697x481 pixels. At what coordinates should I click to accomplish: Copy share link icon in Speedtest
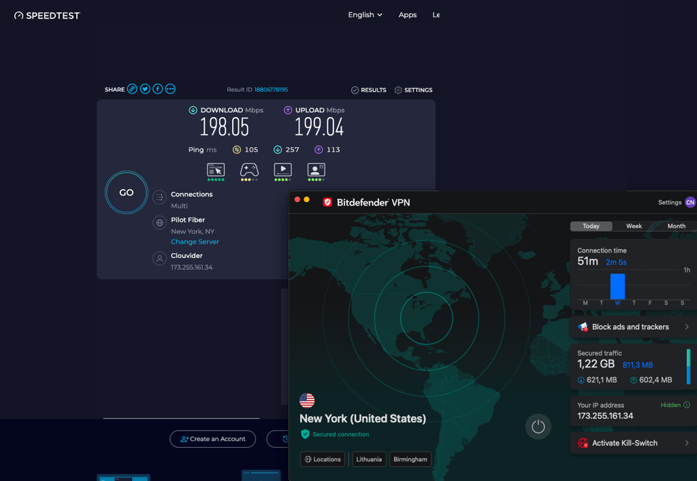click(132, 89)
